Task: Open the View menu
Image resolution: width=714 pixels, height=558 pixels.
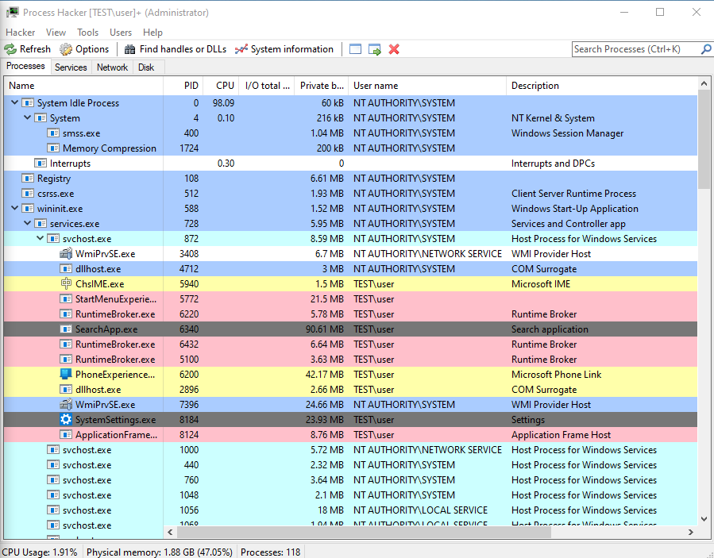Action: pos(56,33)
